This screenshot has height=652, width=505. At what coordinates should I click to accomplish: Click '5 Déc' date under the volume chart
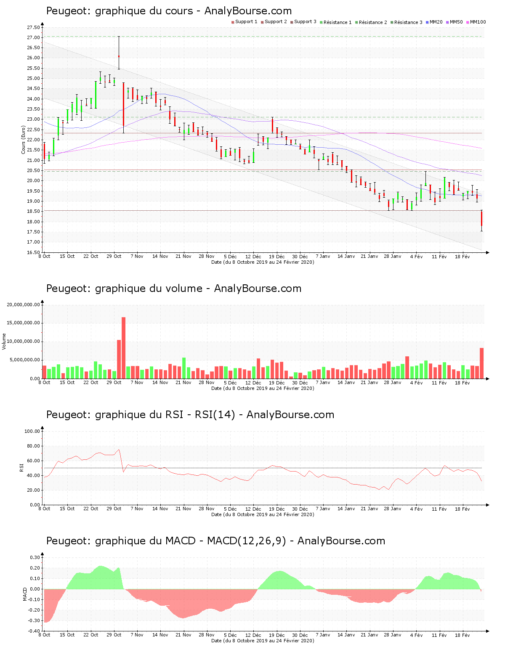coord(230,382)
